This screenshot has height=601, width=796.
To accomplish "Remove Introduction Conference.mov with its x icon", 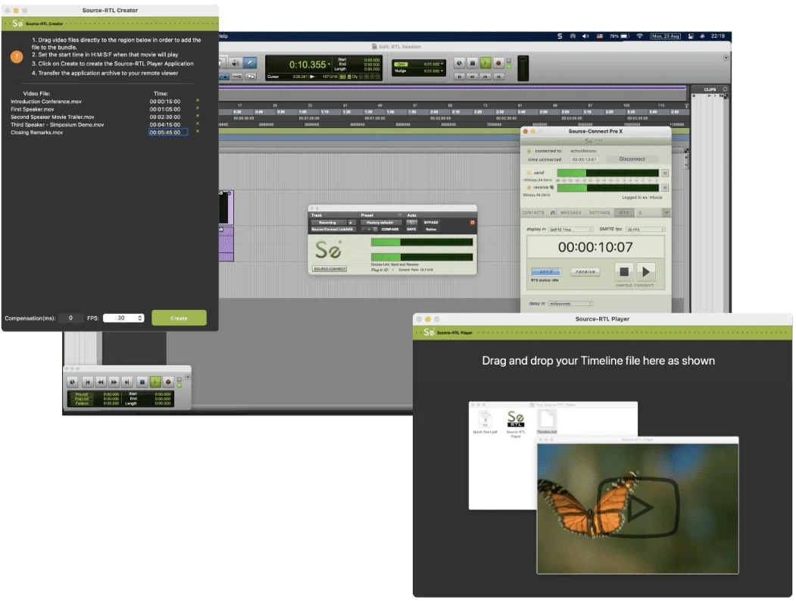I will click(x=198, y=101).
